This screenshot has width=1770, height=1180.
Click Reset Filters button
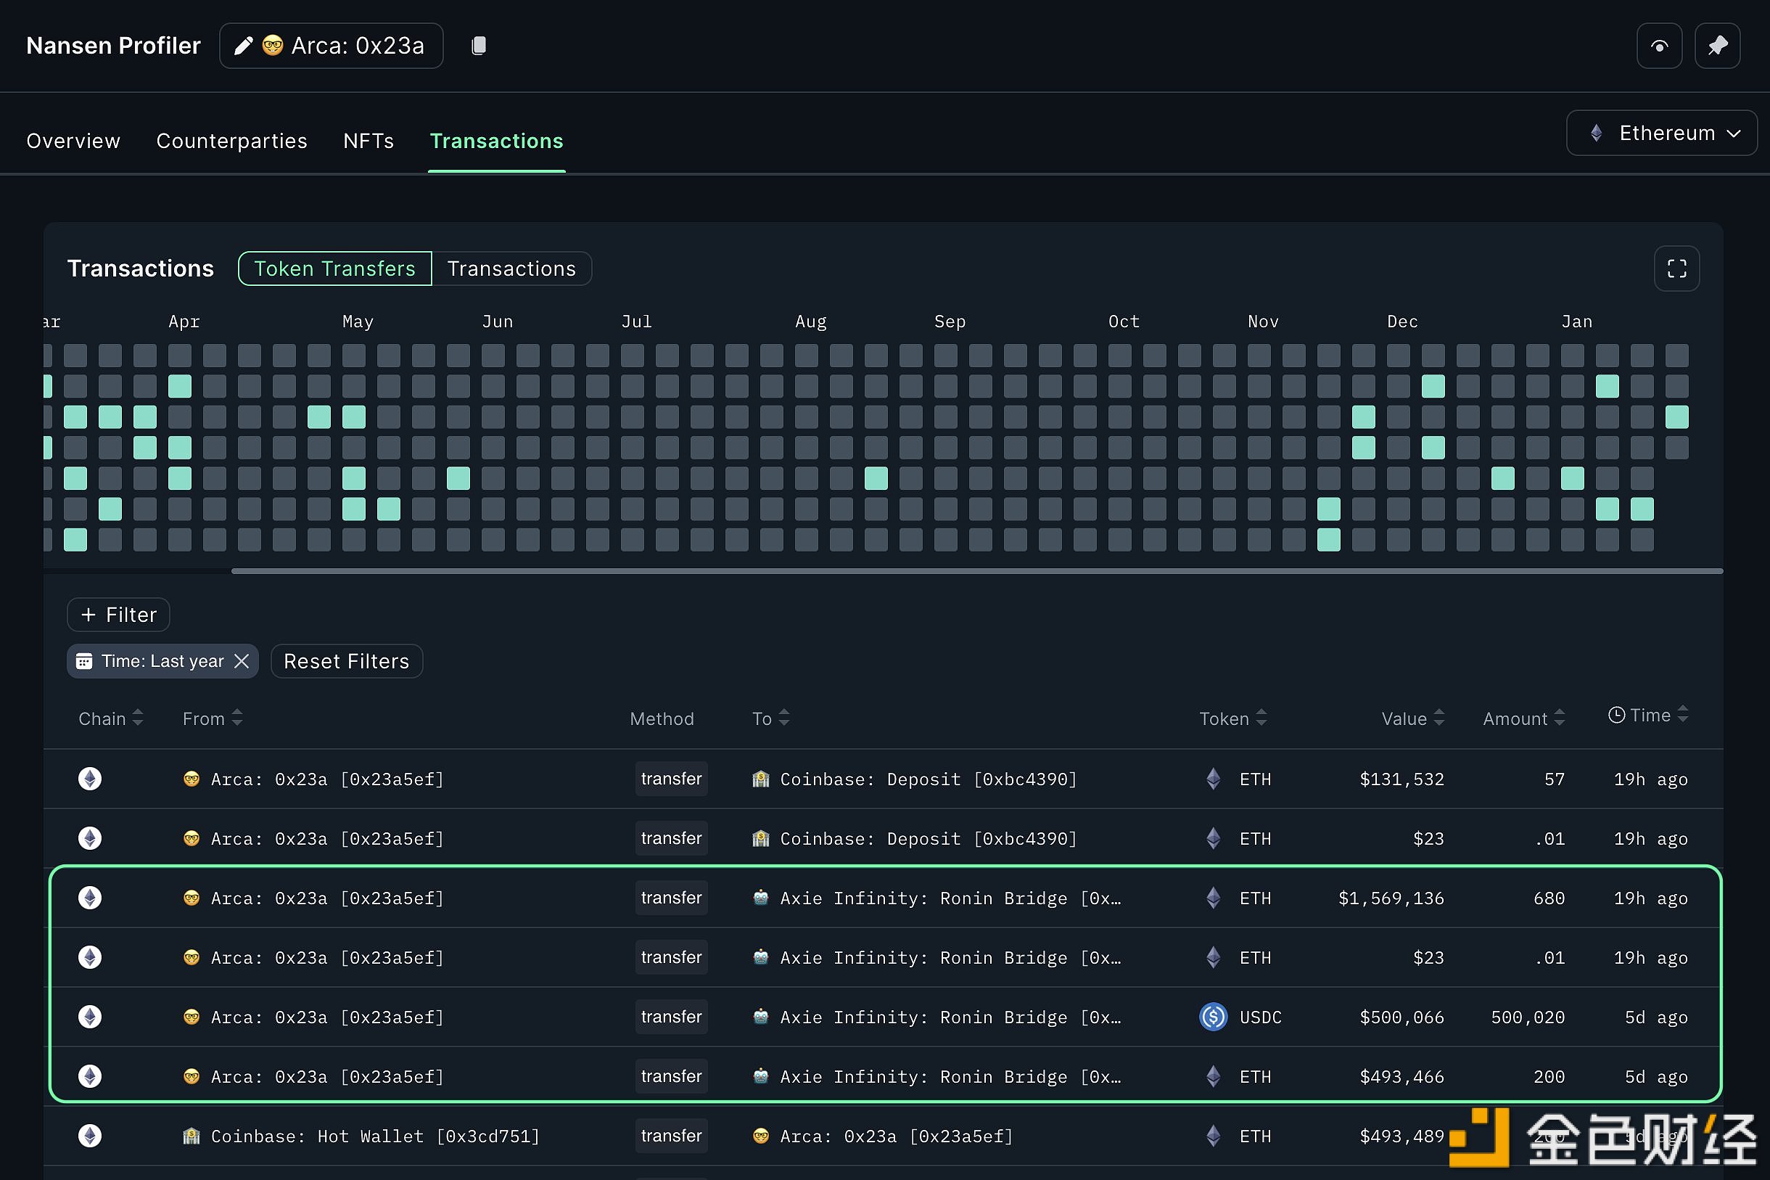(347, 660)
